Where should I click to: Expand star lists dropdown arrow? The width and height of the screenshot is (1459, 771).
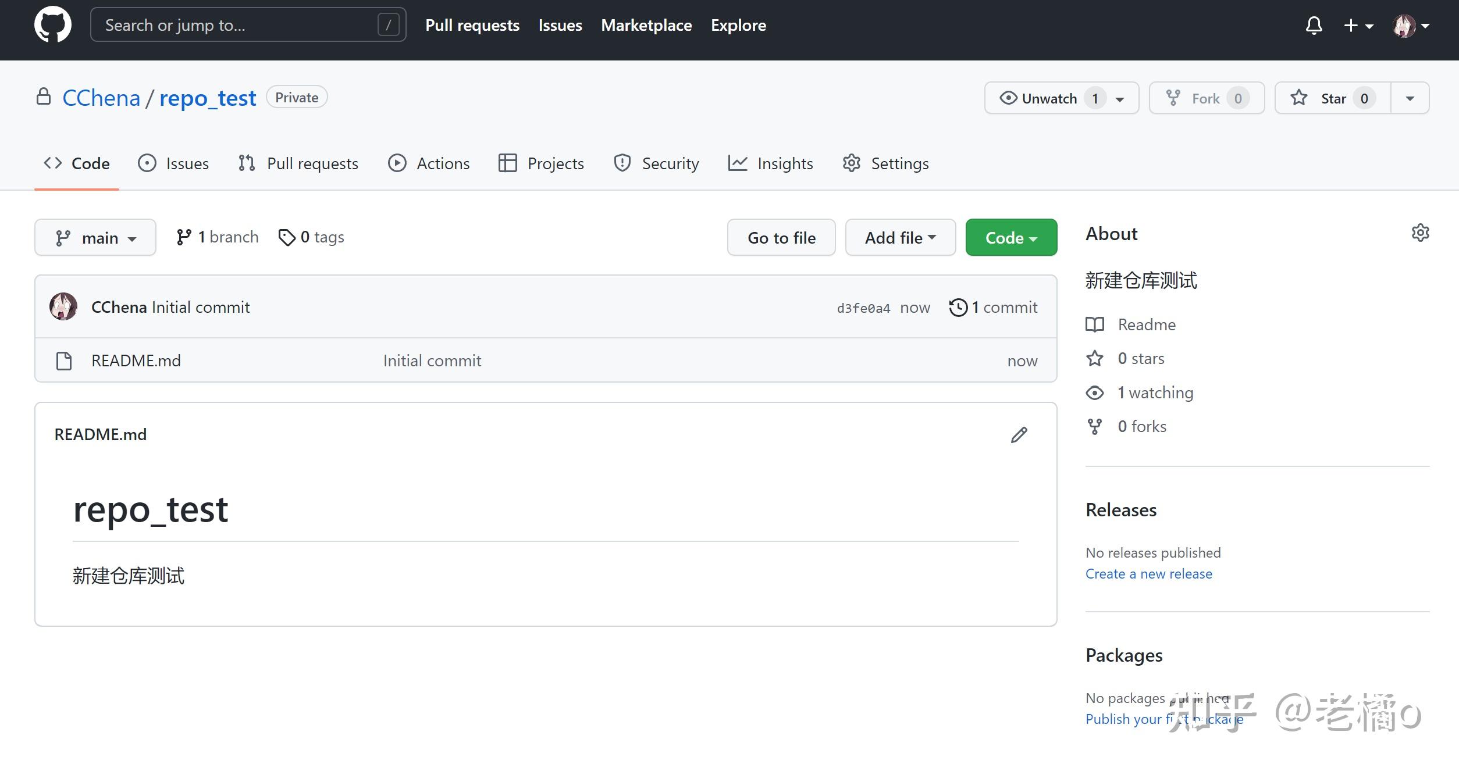click(x=1410, y=98)
